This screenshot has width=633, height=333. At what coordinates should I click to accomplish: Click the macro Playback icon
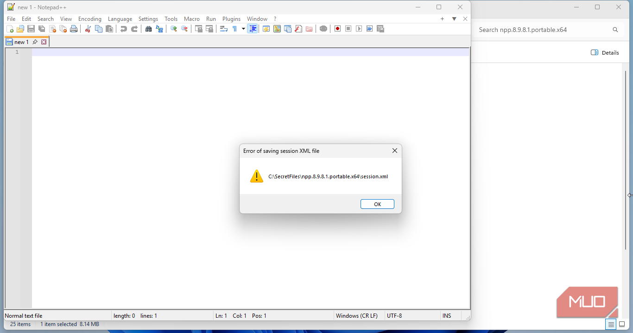[x=359, y=29]
